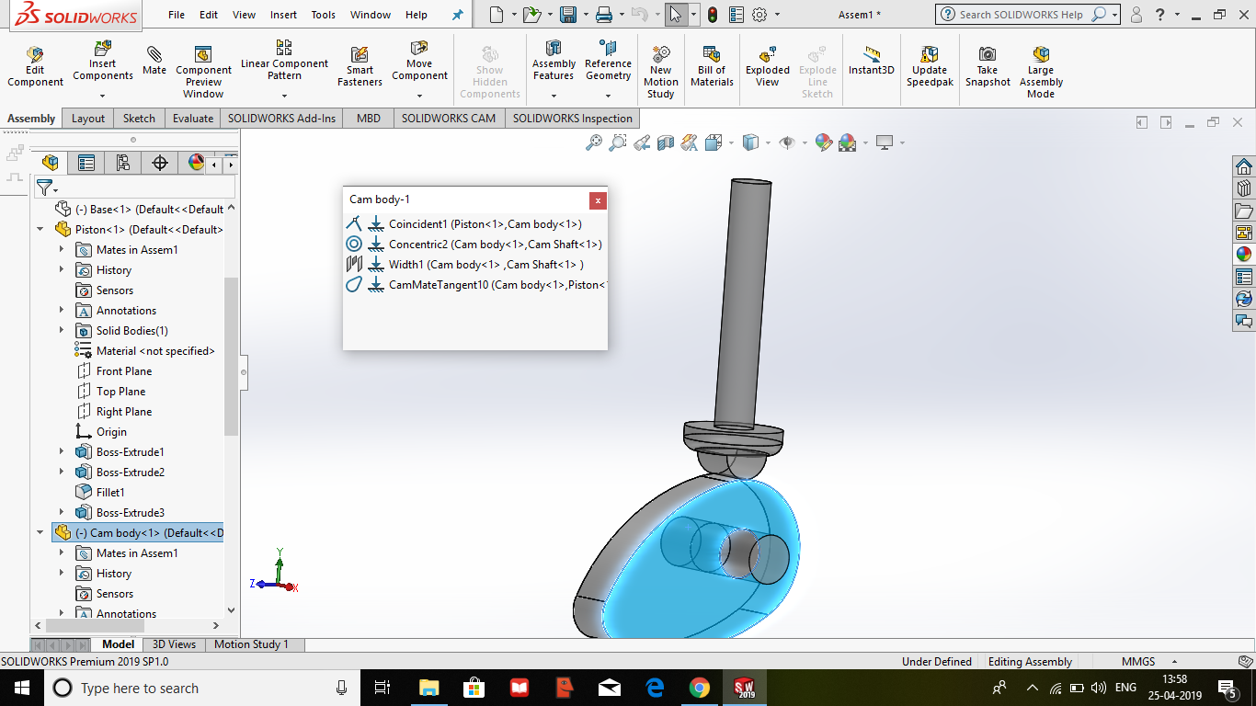Dismiss the Cam body-1 popup
Image resolution: width=1256 pixels, height=706 pixels.
[598, 200]
